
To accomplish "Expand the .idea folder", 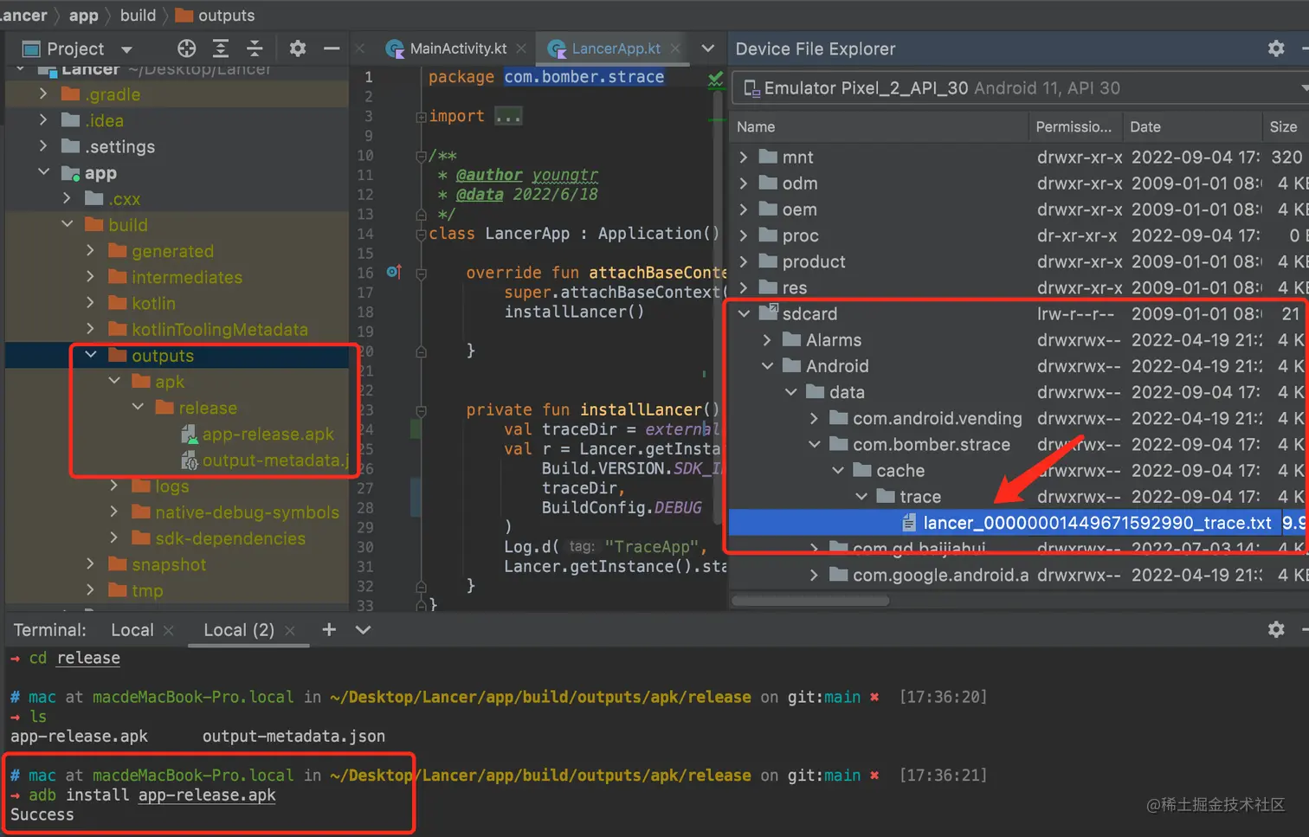I will click(x=43, y=120).
